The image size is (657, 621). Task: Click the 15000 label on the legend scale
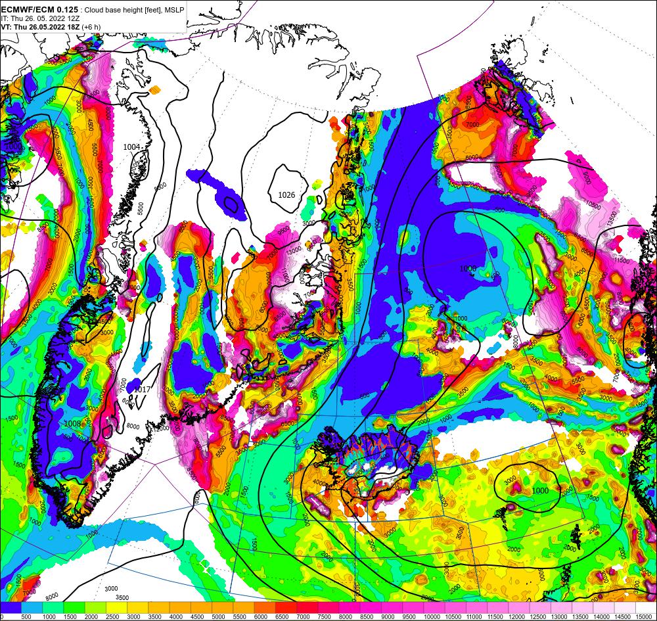click(x=644, y=617)
